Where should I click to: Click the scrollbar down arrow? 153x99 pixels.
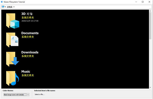pos(150,87)
